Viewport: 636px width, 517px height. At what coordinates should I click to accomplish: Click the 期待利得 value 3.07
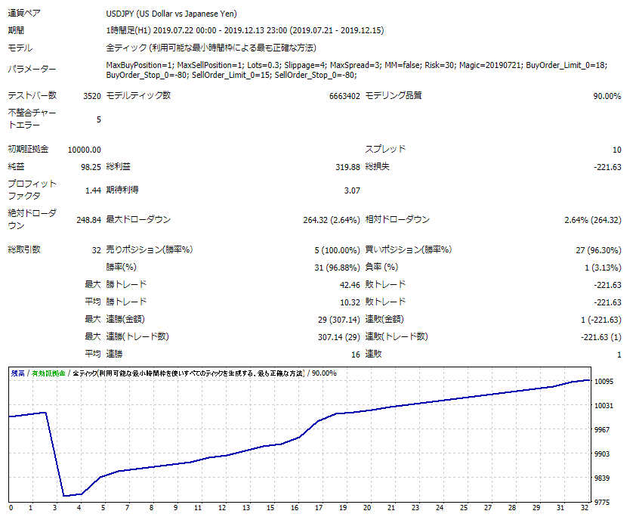pos(352,190)
